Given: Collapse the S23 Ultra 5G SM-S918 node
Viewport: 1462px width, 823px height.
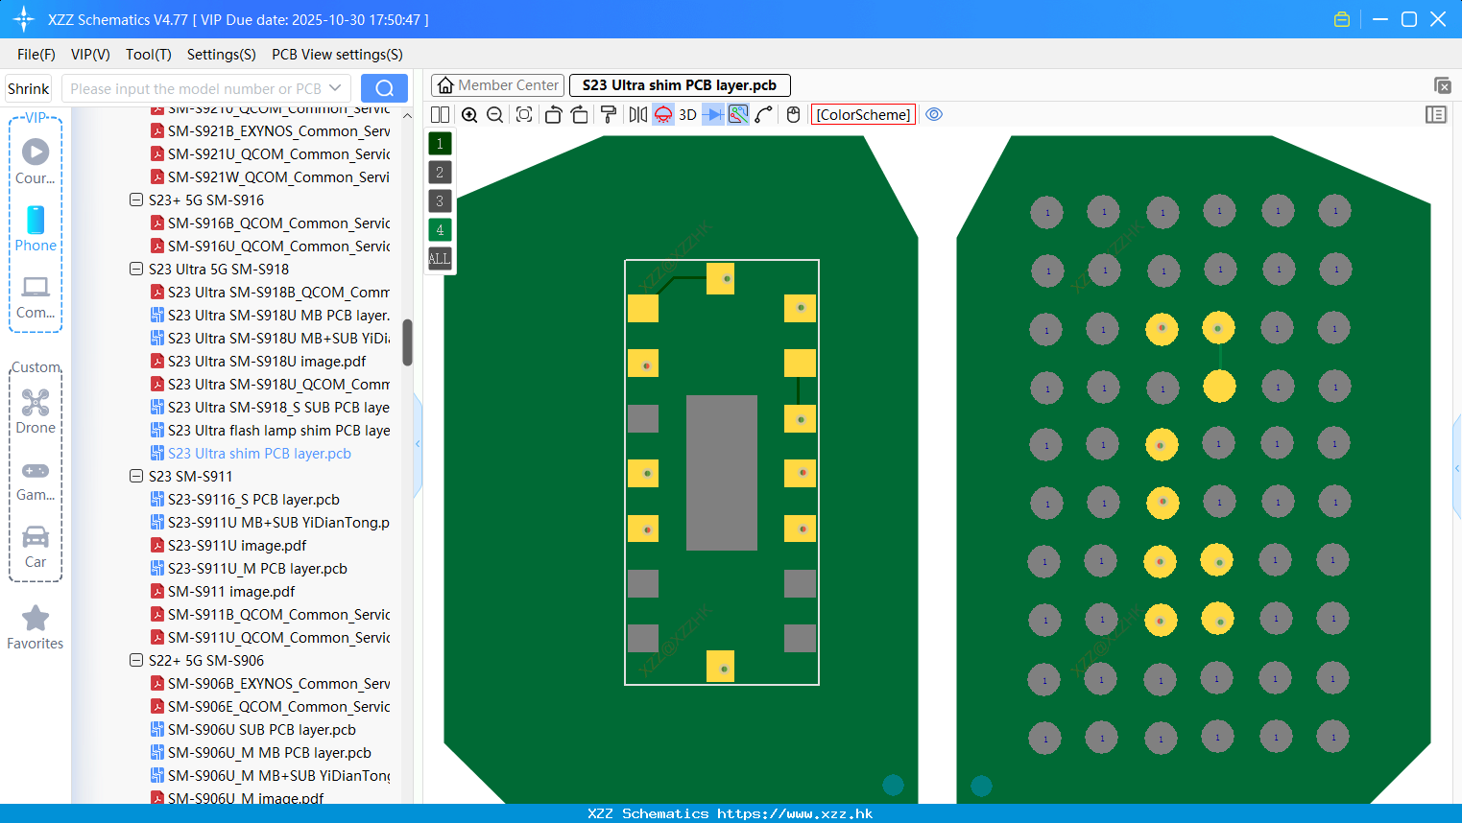Looking at the screenshot, I should [136, 270].
